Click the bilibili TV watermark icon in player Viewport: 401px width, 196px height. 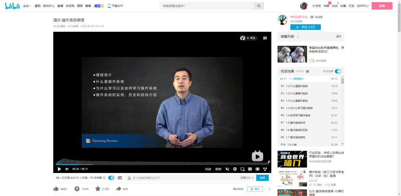[x=257, y=156]
